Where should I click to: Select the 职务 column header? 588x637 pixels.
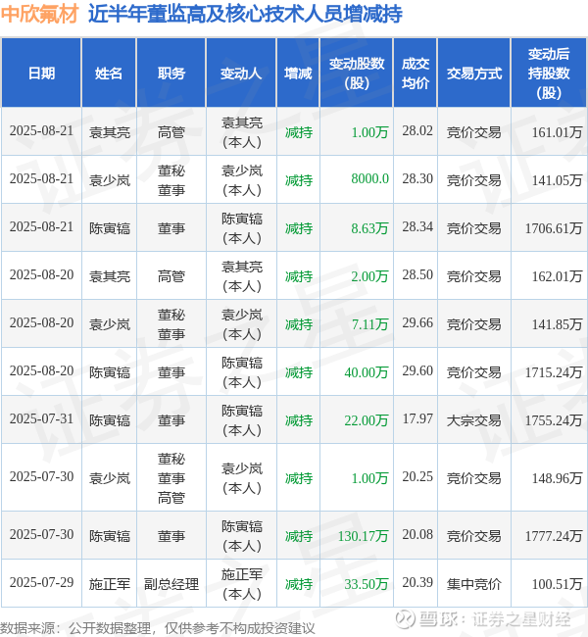(171, 73)
